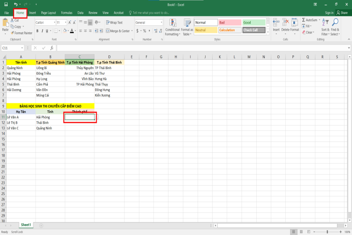Open the Insert ribbon tab
Screen dimensions: 352x235
click(32, 13)
